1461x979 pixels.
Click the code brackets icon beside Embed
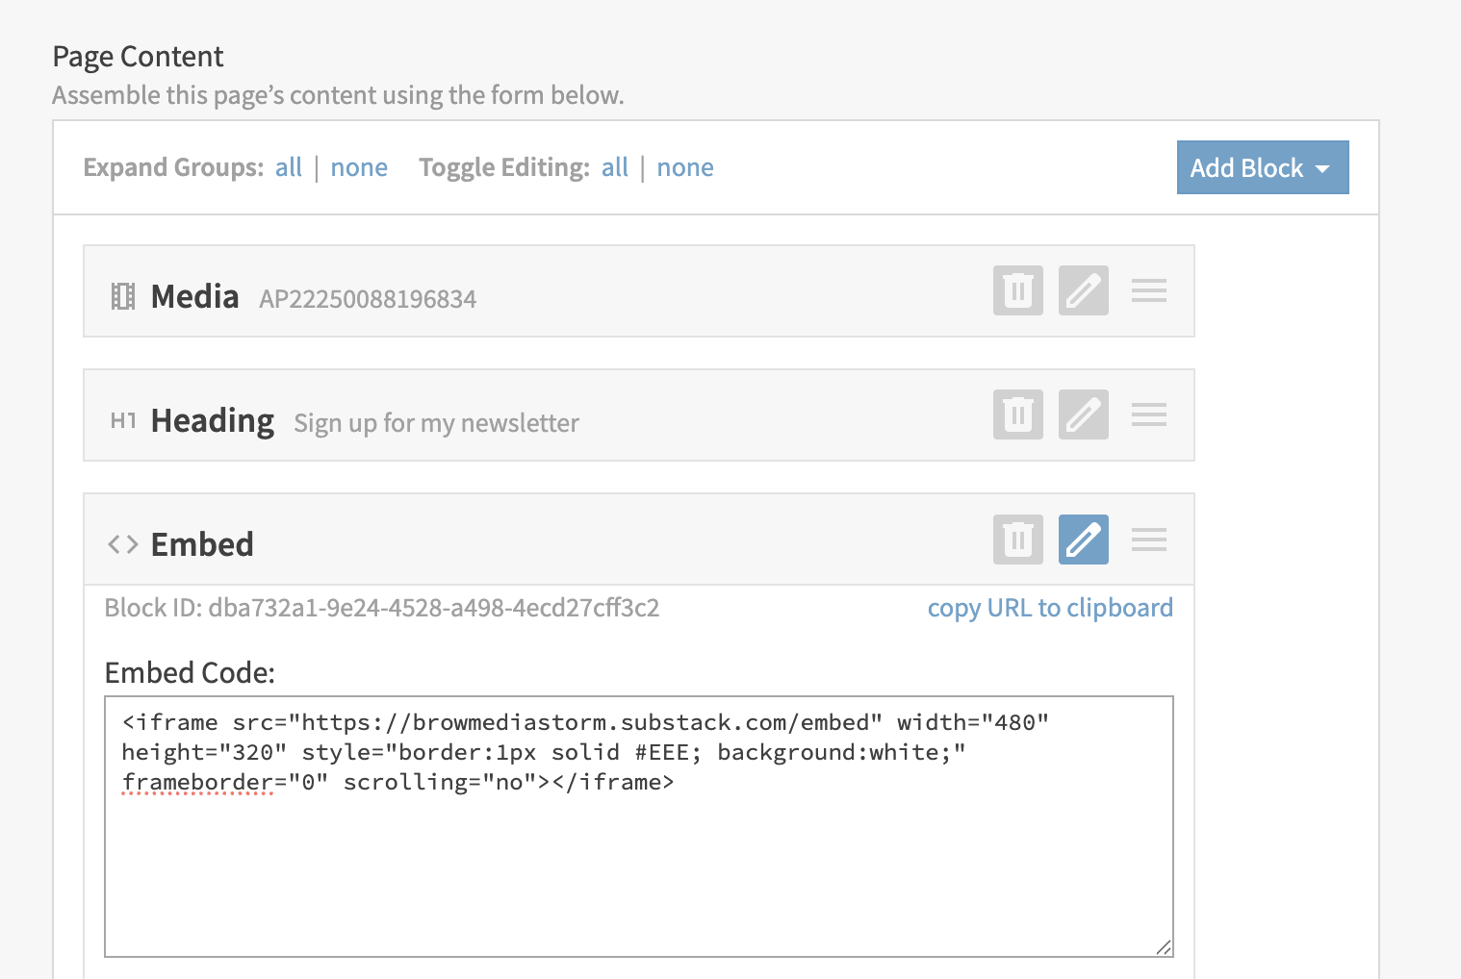click(122, 543)
